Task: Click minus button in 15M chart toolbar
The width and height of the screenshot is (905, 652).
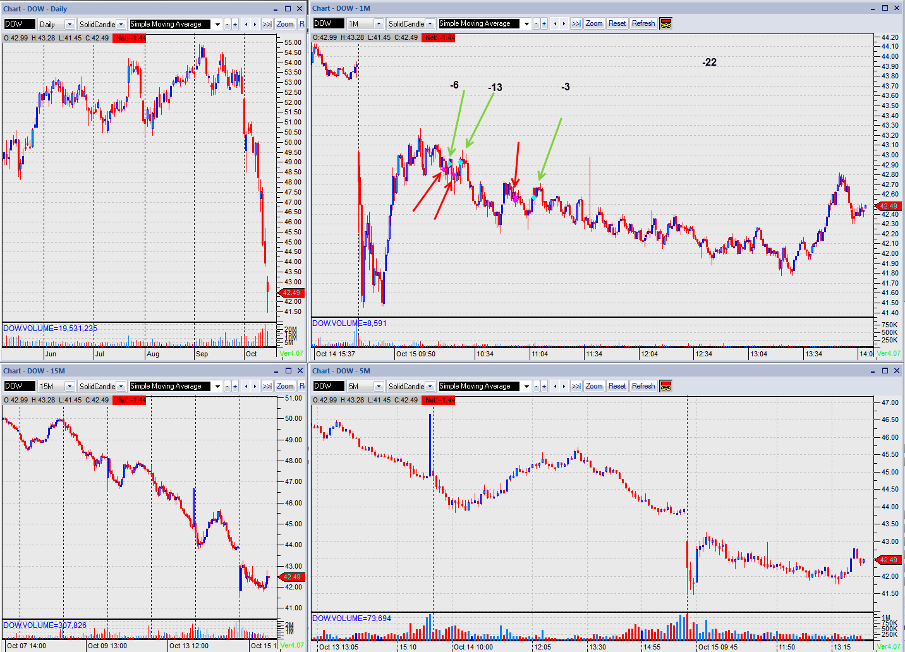Action: [x=227, y=386]
